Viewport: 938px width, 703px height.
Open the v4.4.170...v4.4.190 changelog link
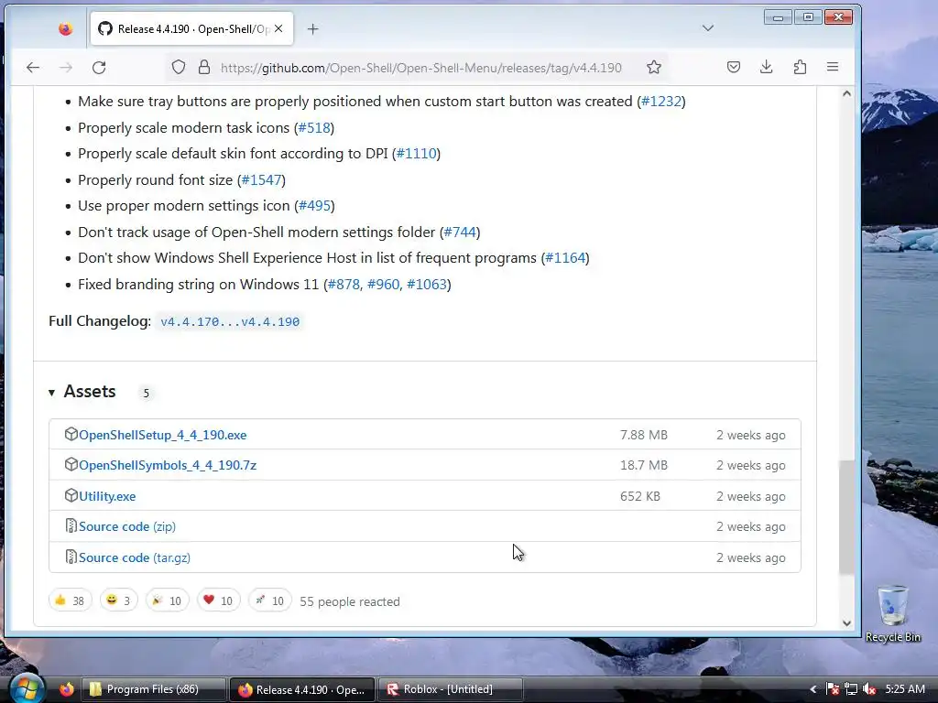click(x=230, y=321)
